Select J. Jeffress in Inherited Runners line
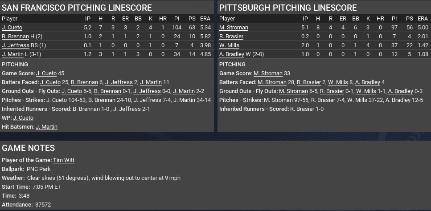 pos(127,109)
